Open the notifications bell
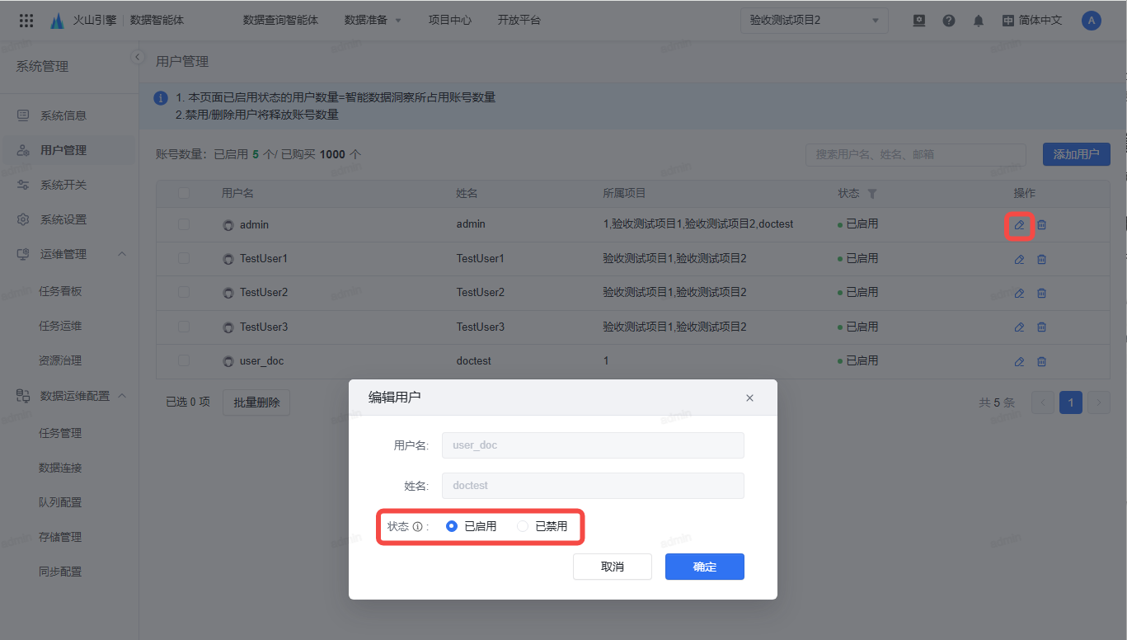Viewport: 1127px width, 640px height. 979,21
